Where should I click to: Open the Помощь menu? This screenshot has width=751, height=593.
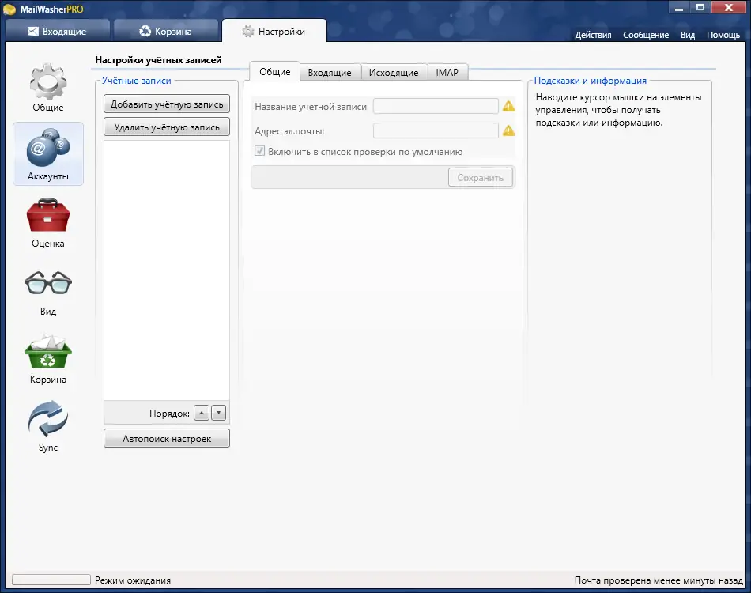tap(723, 35)
